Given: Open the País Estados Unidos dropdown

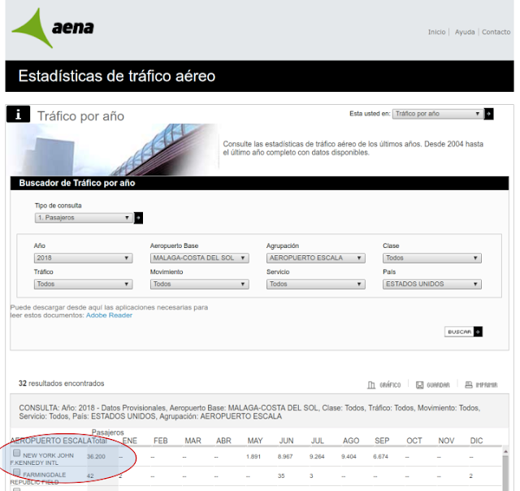Looking at the screenshot, I should 432,285.
